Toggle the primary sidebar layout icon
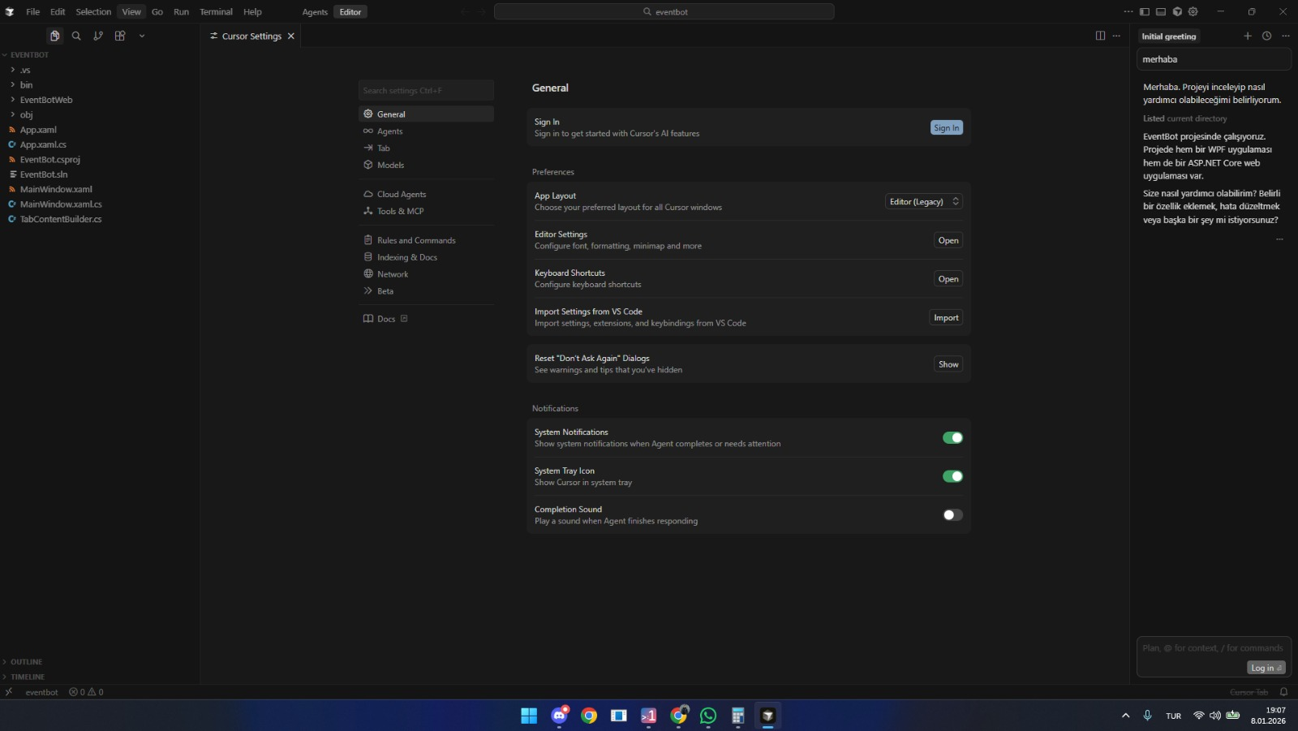The image size is (1298, 731). click(x=1145, y=11)
